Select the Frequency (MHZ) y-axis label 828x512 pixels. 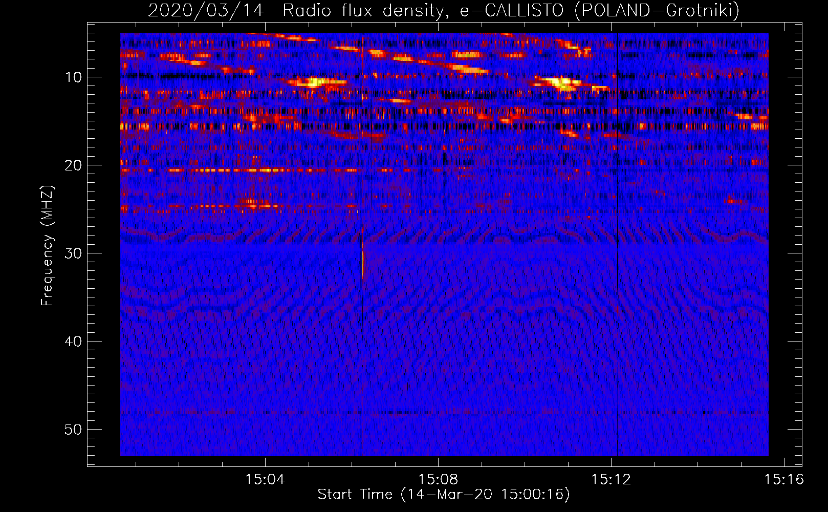[x=47, y=245]
